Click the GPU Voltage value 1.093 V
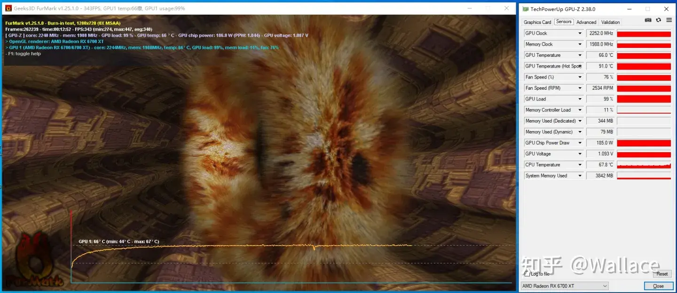This screenshot has width=677, height=293. 600,154
